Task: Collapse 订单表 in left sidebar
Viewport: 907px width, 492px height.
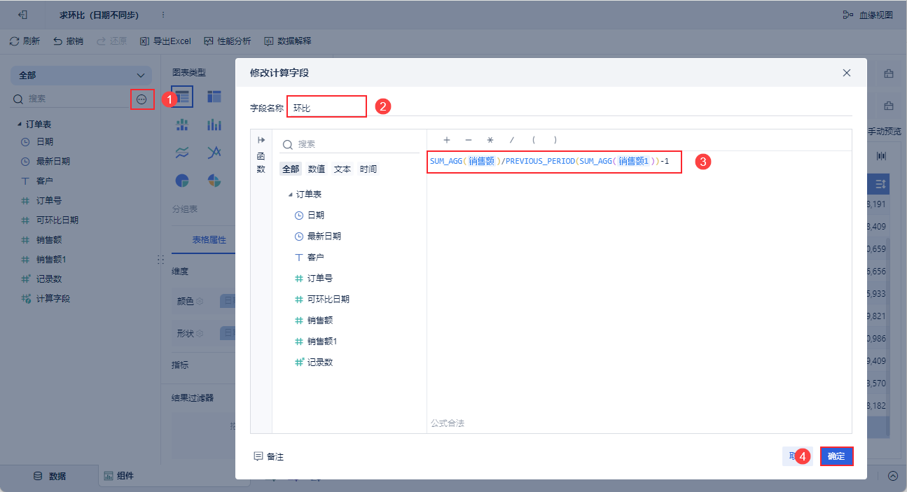Action: (20, 125)
